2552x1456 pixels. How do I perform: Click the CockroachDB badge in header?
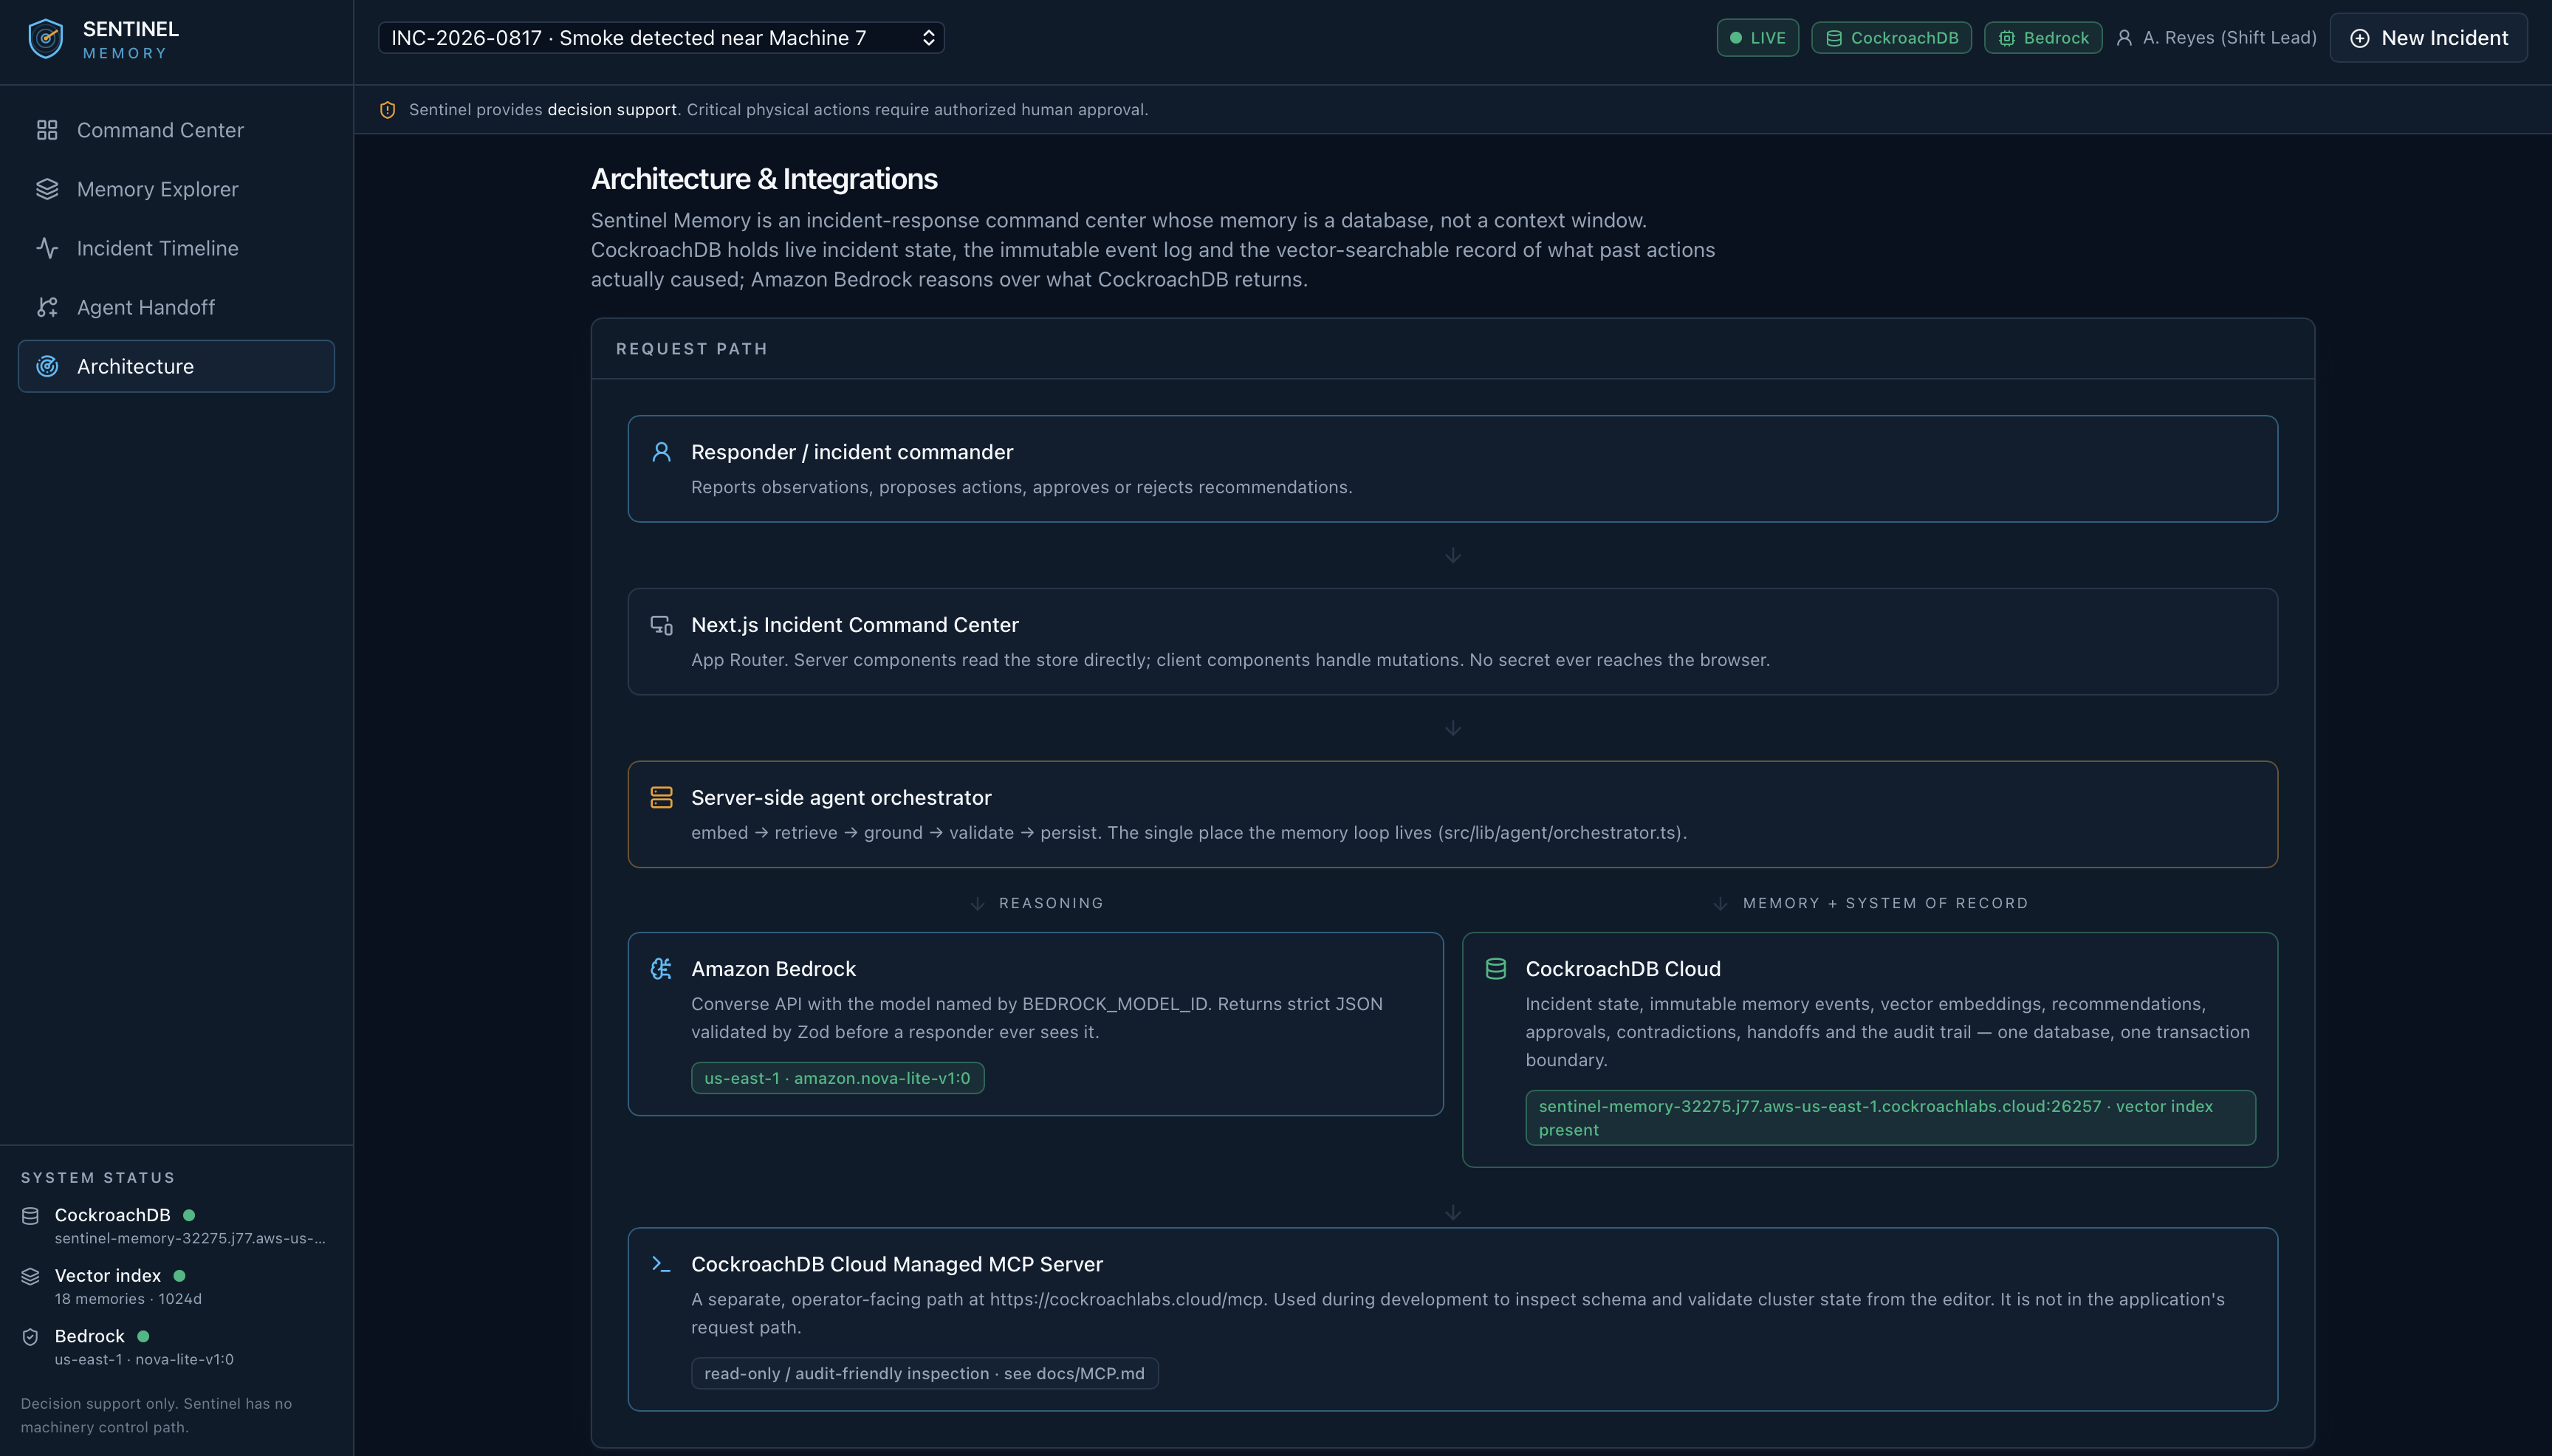click(1891, 38)
